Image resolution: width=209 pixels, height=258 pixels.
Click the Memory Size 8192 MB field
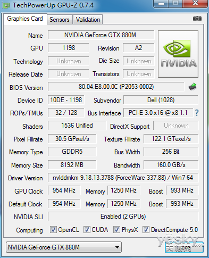point(72,165)
